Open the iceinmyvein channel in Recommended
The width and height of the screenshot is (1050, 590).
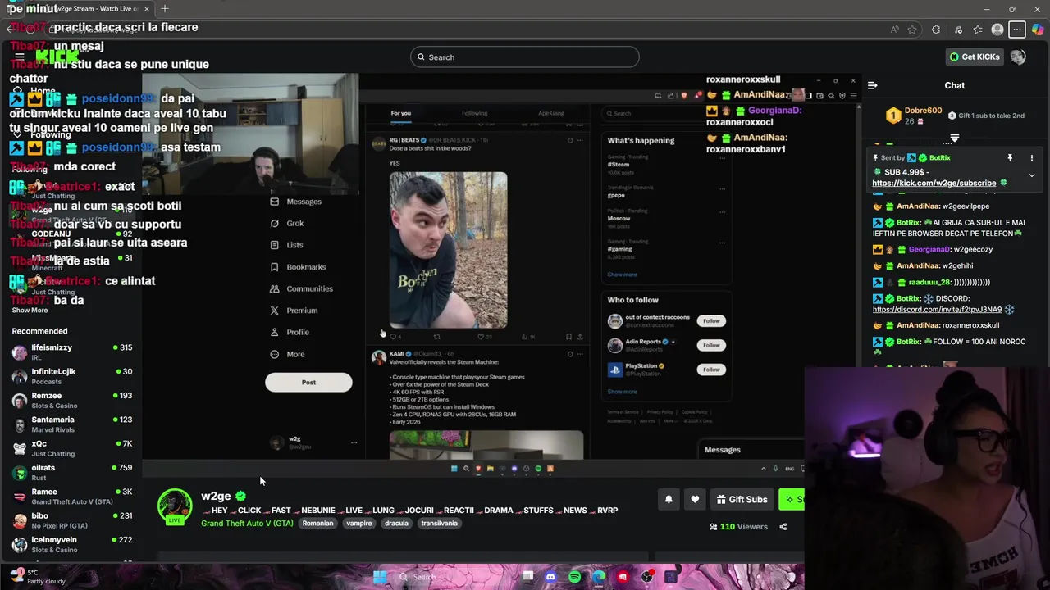coord(71,545)
